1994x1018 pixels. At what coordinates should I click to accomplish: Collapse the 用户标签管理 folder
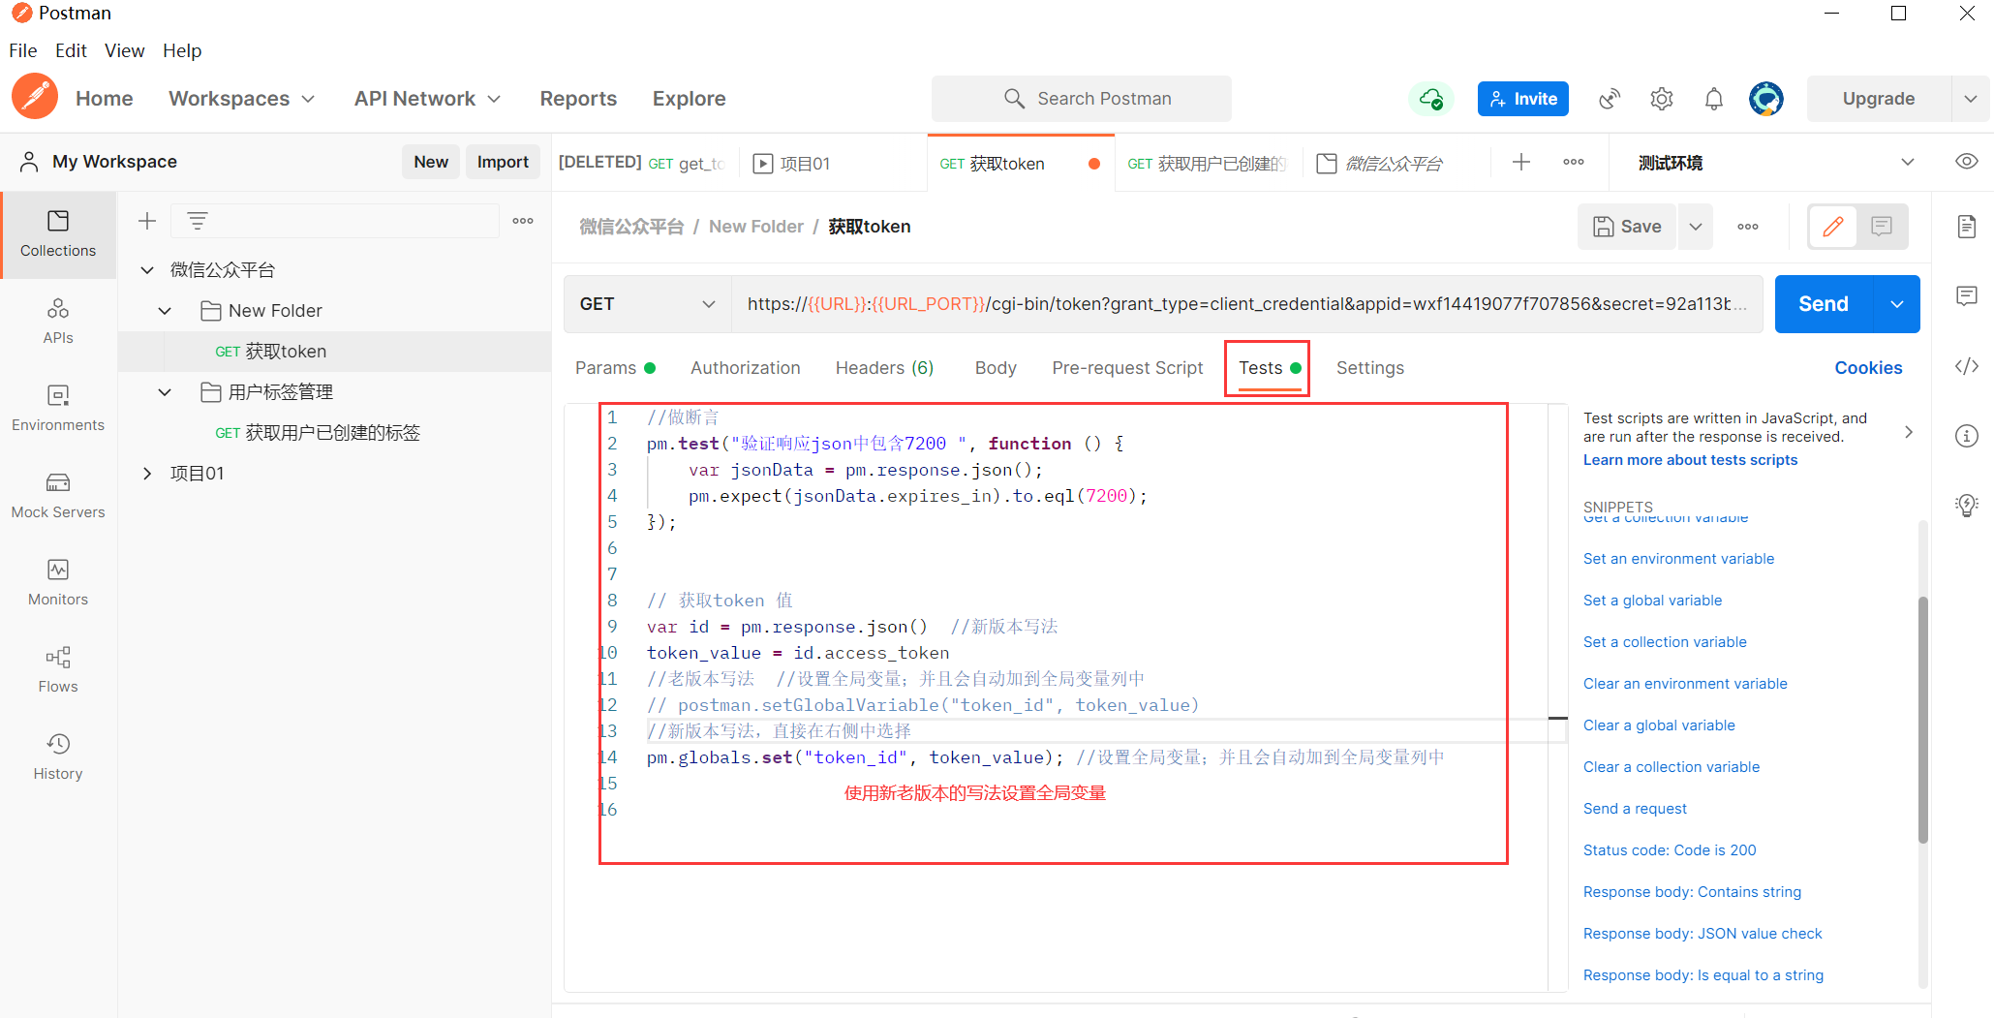165,392
